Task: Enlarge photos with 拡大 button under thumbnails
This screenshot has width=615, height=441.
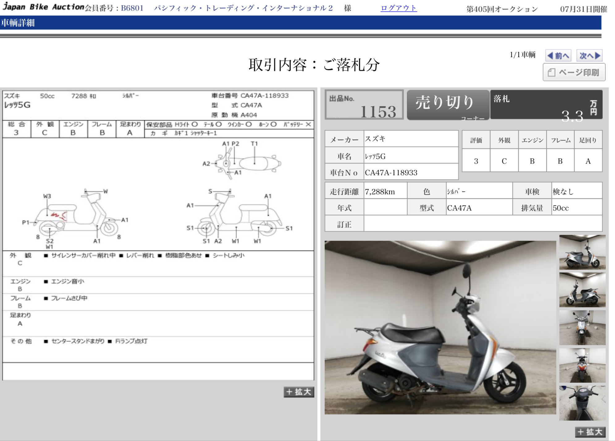Action: [x=590, y=432]
